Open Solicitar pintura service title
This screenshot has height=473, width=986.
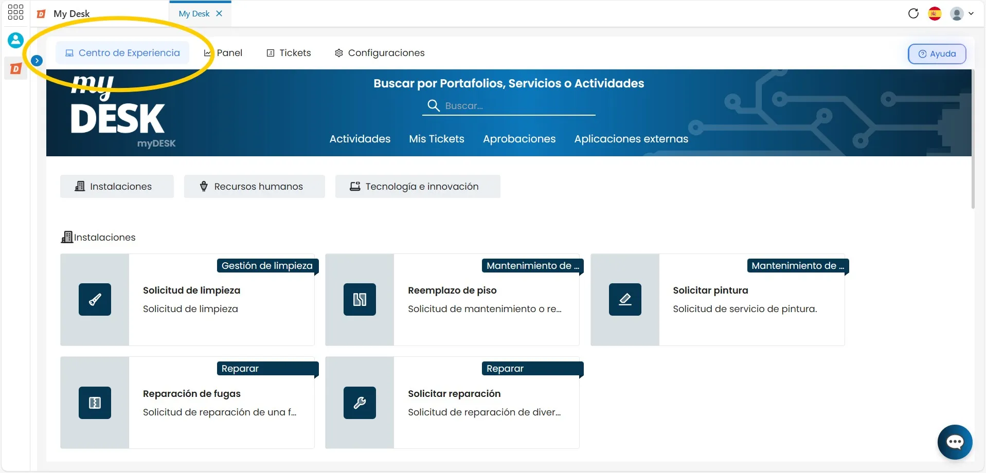[710, 290]
